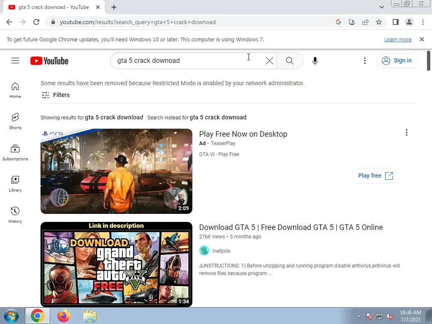Screen dimensions: 432x324
Task: Show hidden system tray icons
Action: (x=359, y=316)
